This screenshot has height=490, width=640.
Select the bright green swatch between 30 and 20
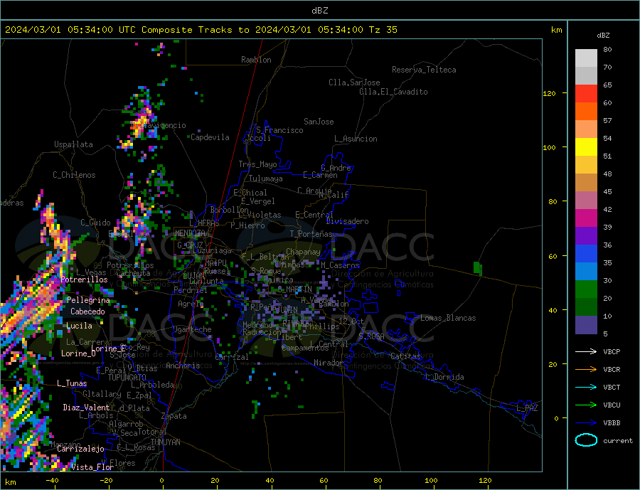(x=586, y=289)
